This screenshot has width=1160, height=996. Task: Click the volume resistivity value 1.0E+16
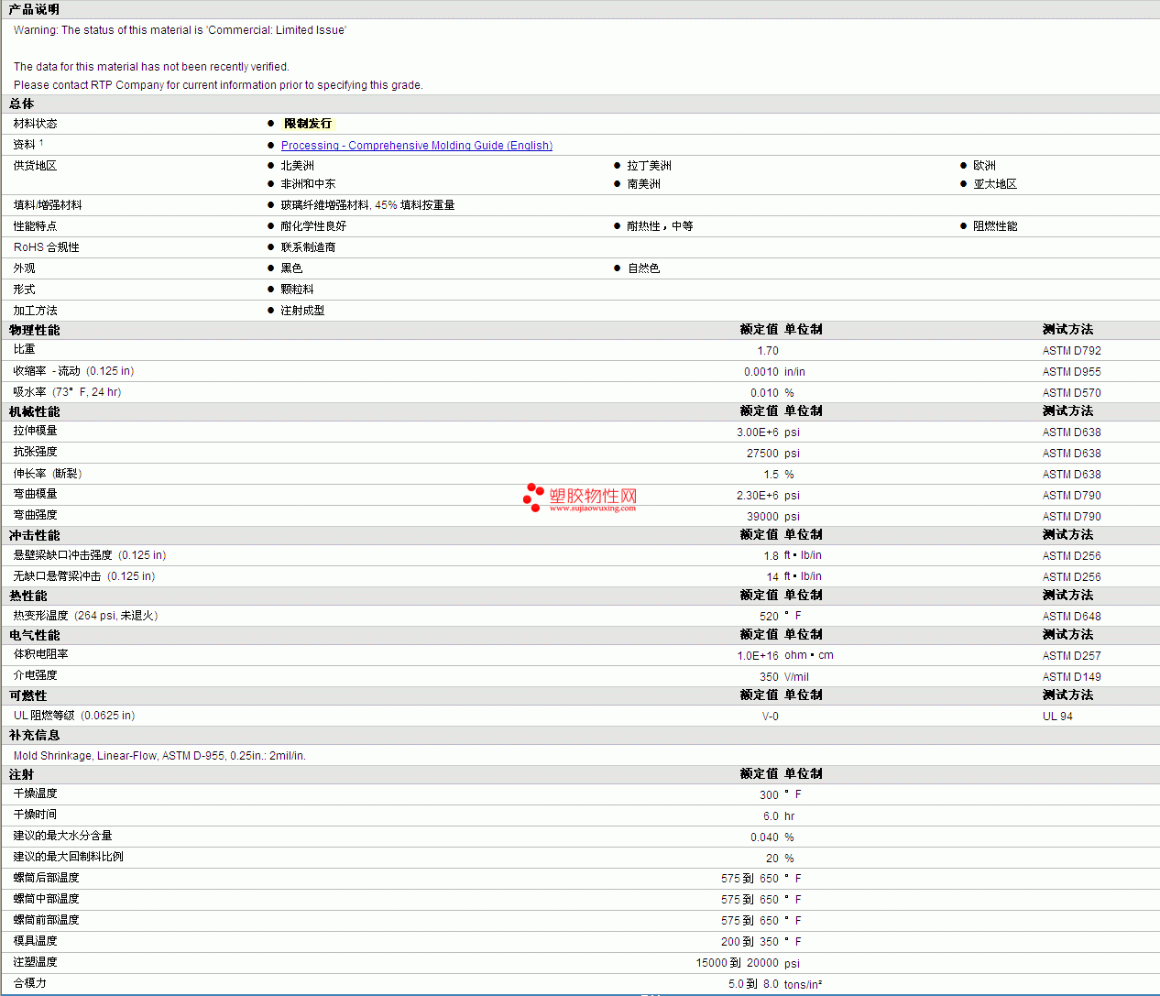pyautogui.click(x=758, y=656)
